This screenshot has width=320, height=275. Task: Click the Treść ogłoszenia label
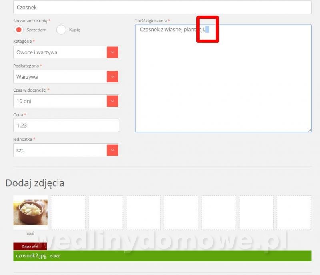(x=151, y=21)
